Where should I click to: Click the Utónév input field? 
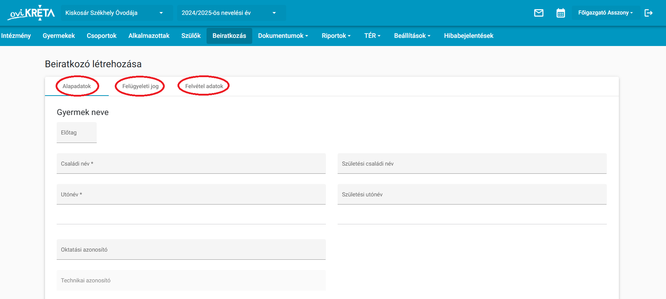pyautogui.click(x=191, y=194)
